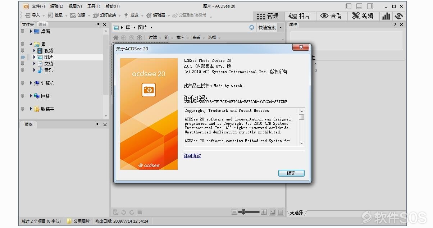Open the 许可协议 link
The height and width of the screenshot is (228, 433).
click(192, 156)
